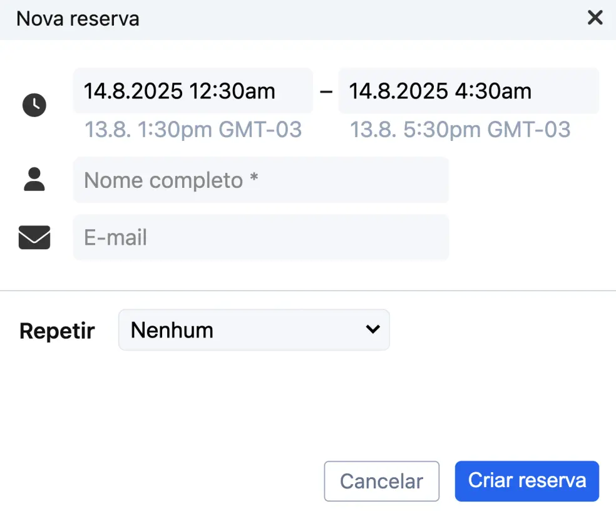Close the Nova reserva dialog
Viewport: 616px width, 526px height.
tap(595, 18)
